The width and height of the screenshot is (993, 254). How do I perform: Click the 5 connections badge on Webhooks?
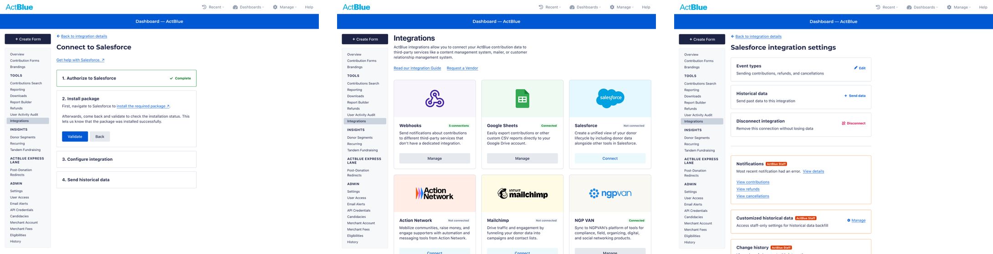459,126
